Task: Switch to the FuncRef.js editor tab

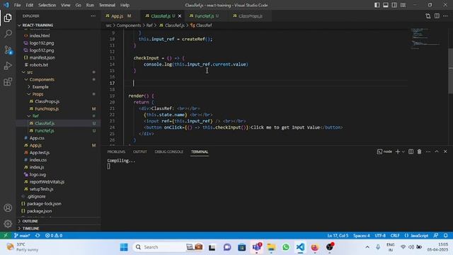Action: 204,16
